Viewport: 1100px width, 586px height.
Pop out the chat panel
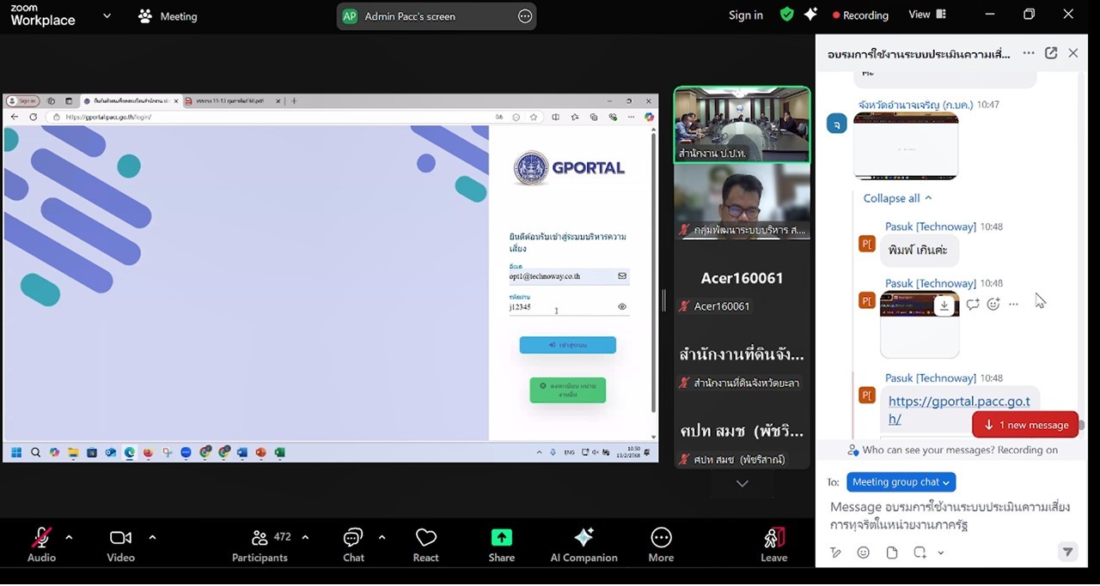[x=1051, y=53]
